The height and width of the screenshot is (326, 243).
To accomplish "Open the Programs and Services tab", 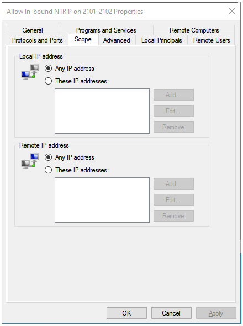I will (x=106, y=30).
